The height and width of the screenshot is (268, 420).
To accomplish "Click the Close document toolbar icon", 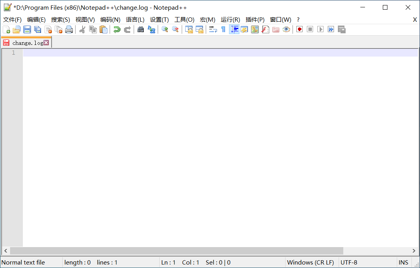I will click(x=48, y=29).
